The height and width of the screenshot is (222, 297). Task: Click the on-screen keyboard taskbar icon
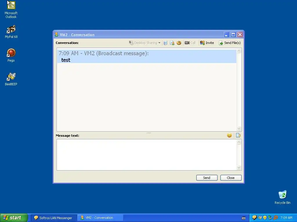click(x=244, y=218)
